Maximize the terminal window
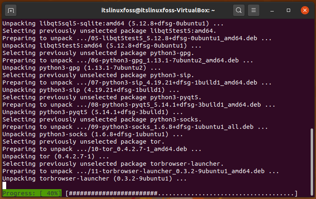Screen dimensions: 316x199 coord(289,10)
